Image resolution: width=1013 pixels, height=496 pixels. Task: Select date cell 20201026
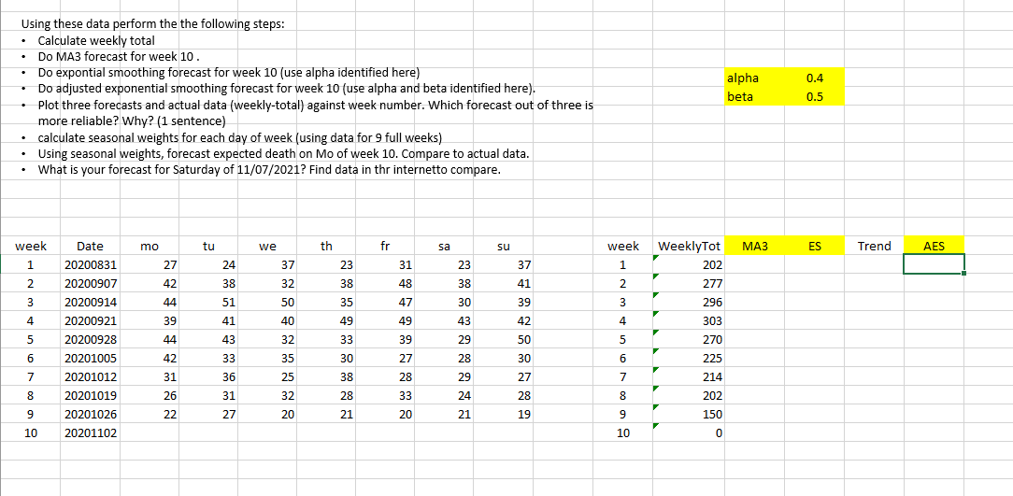[91, 414]
